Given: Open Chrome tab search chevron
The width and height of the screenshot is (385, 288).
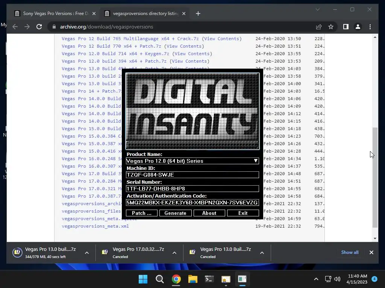Looking at the screenshot, I should pyautogui.click(x=317, y=9).
